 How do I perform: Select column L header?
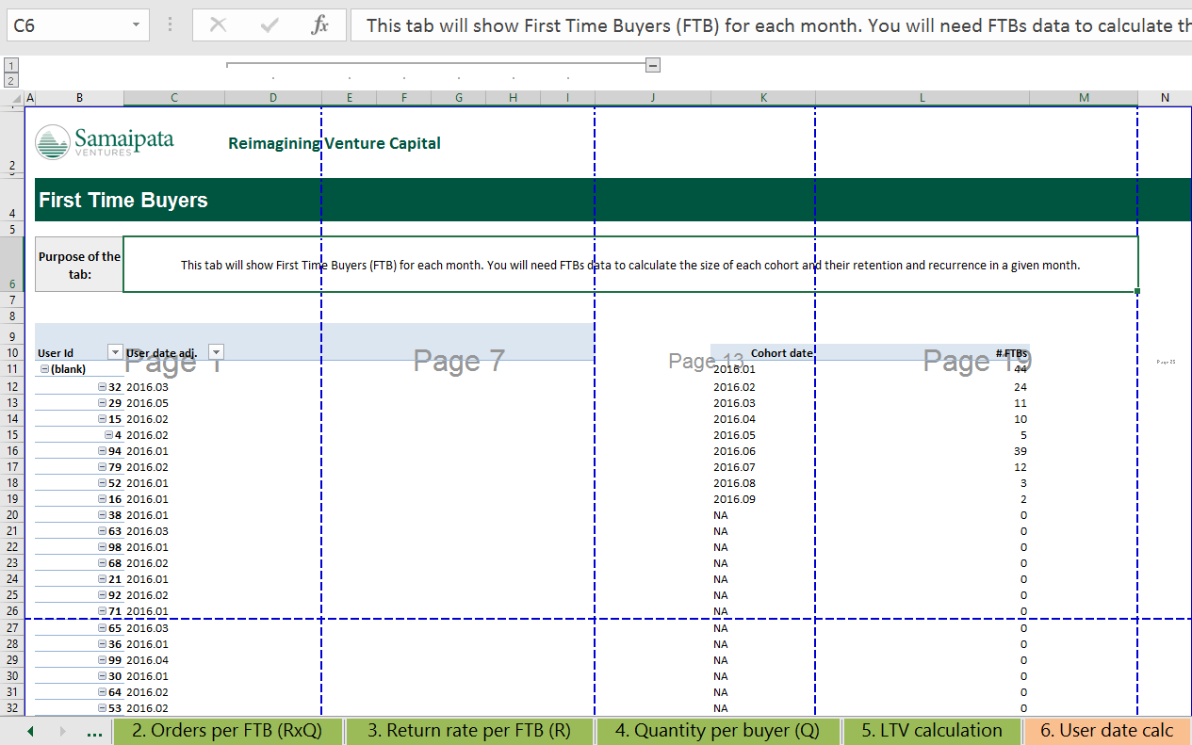point(922,98)
